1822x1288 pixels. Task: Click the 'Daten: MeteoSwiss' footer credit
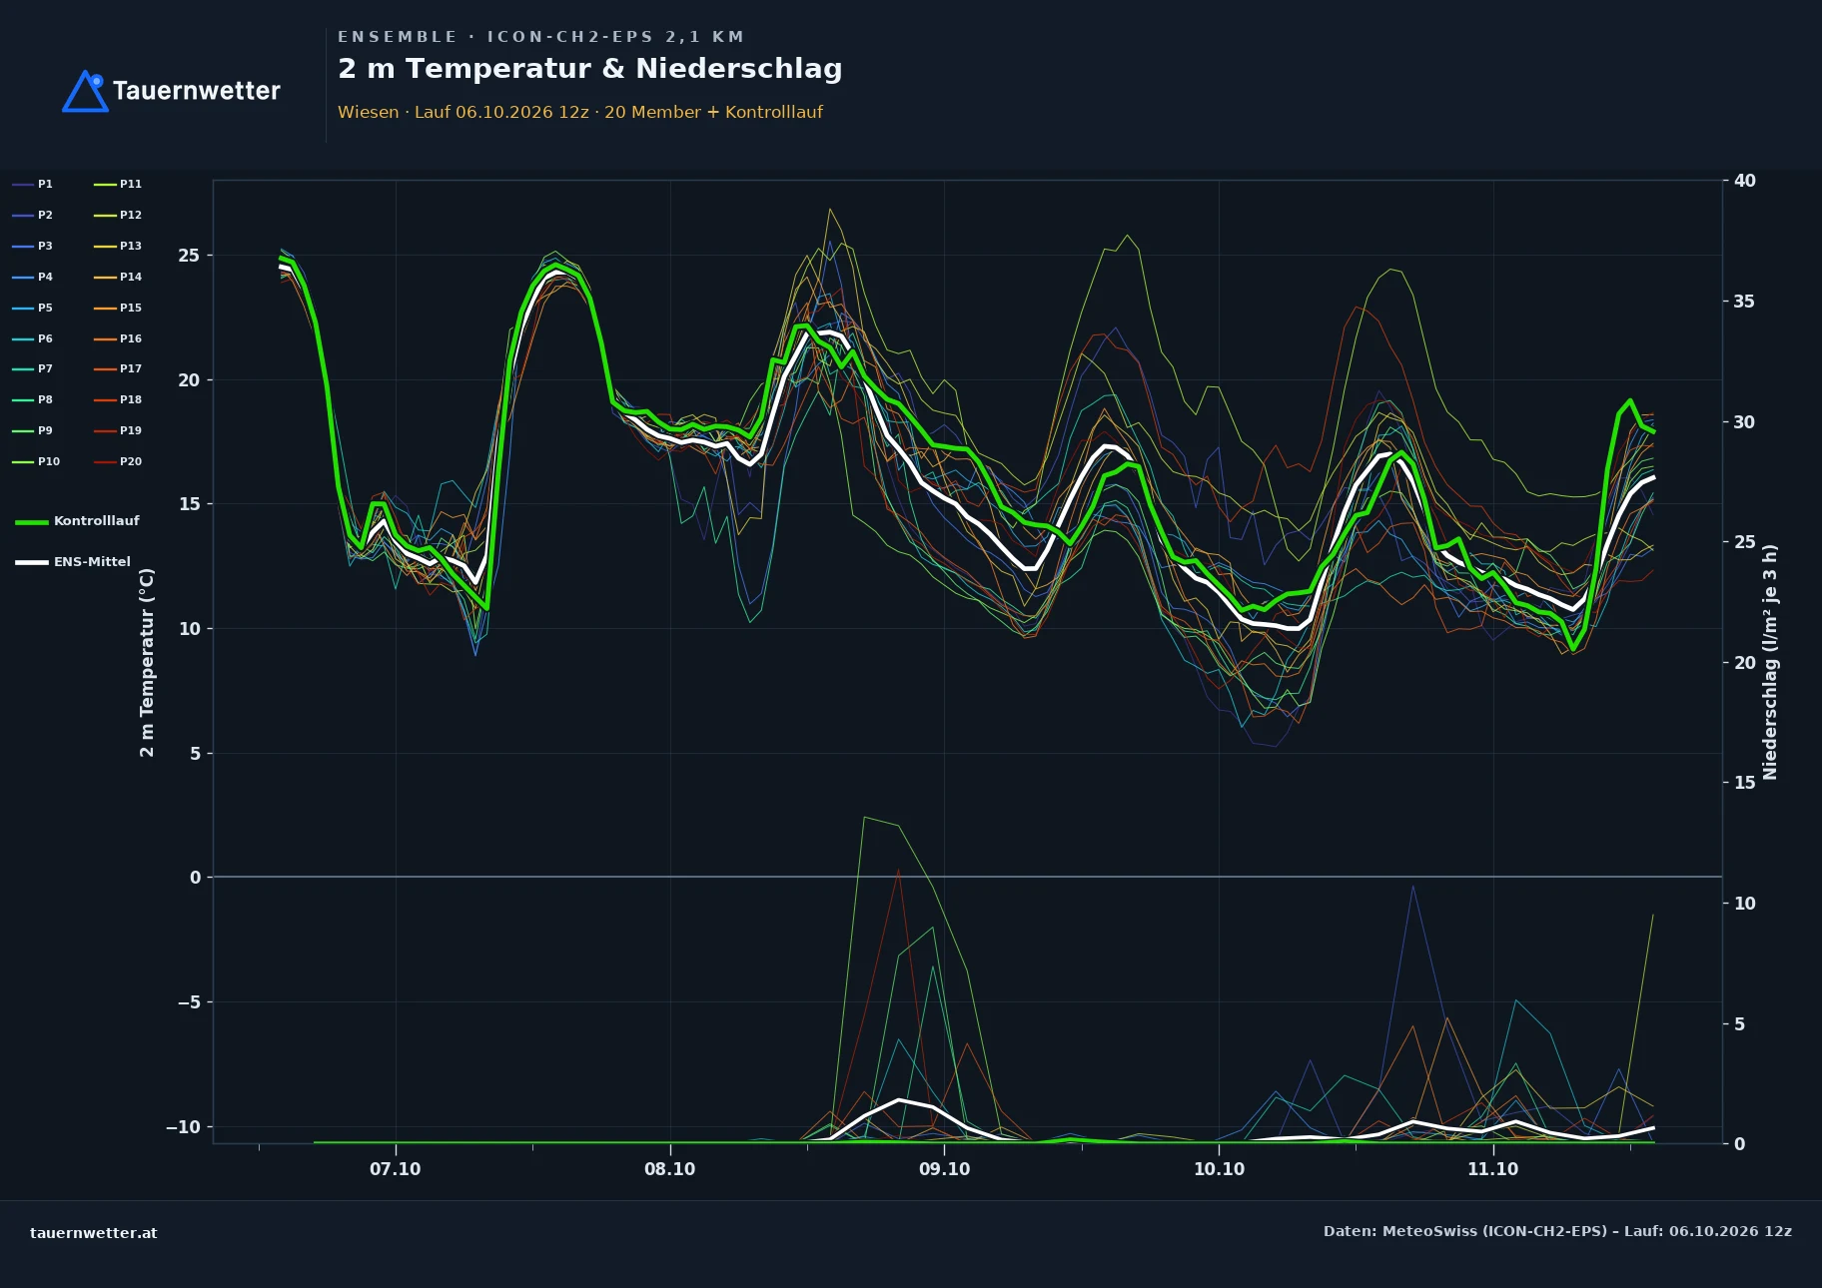[x=1557, y=1231]
